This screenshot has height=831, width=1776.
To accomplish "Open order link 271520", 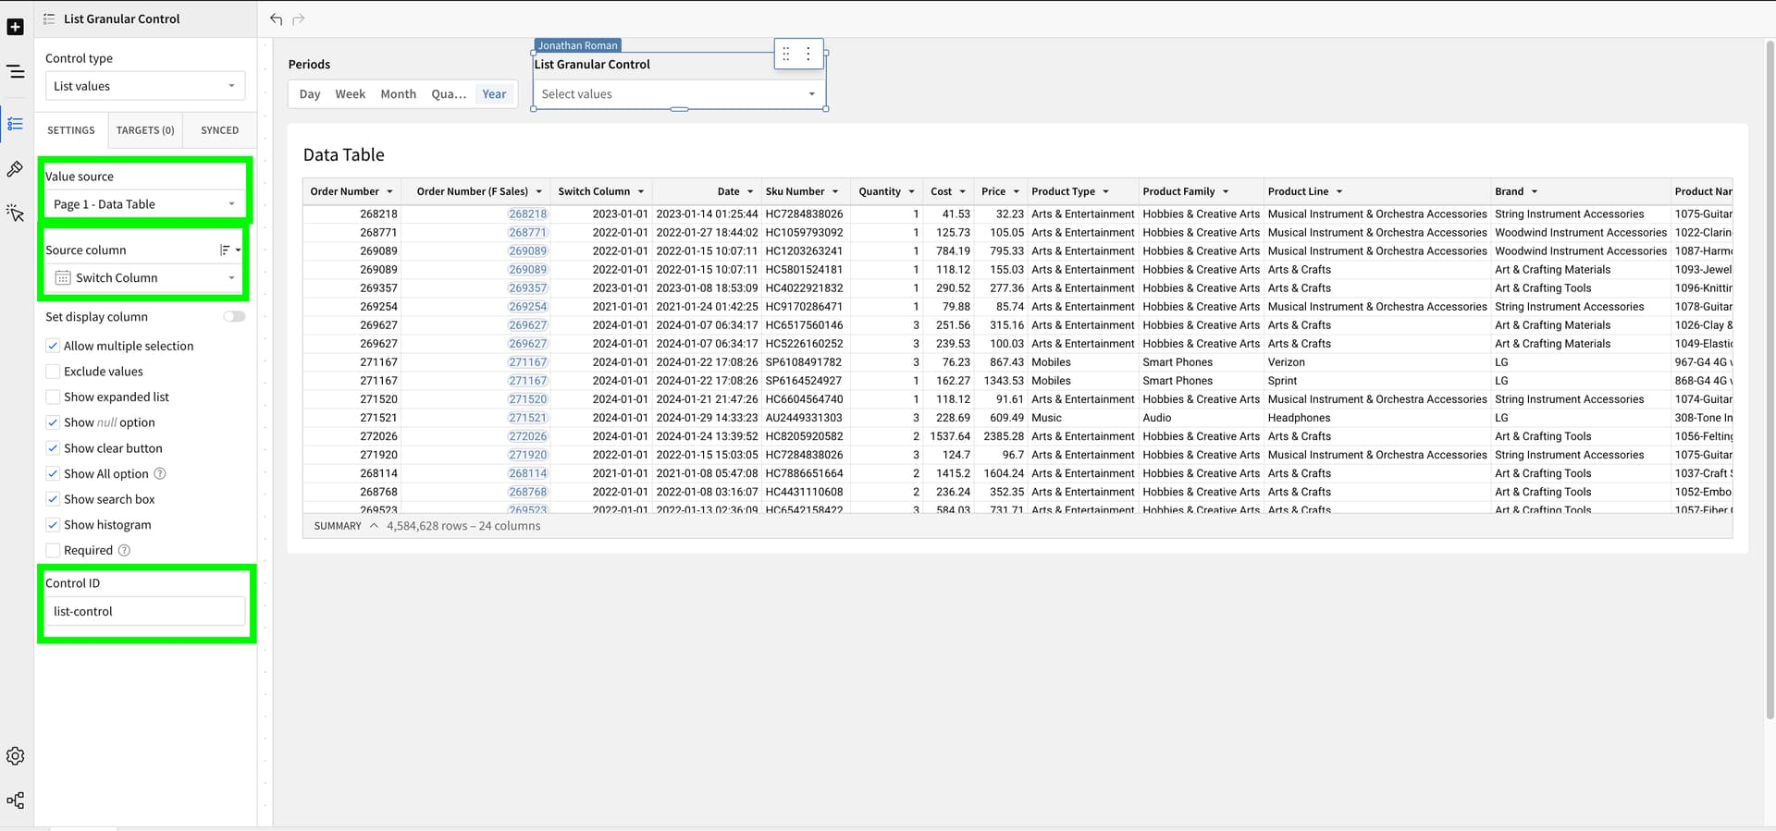I will point(527,399).
